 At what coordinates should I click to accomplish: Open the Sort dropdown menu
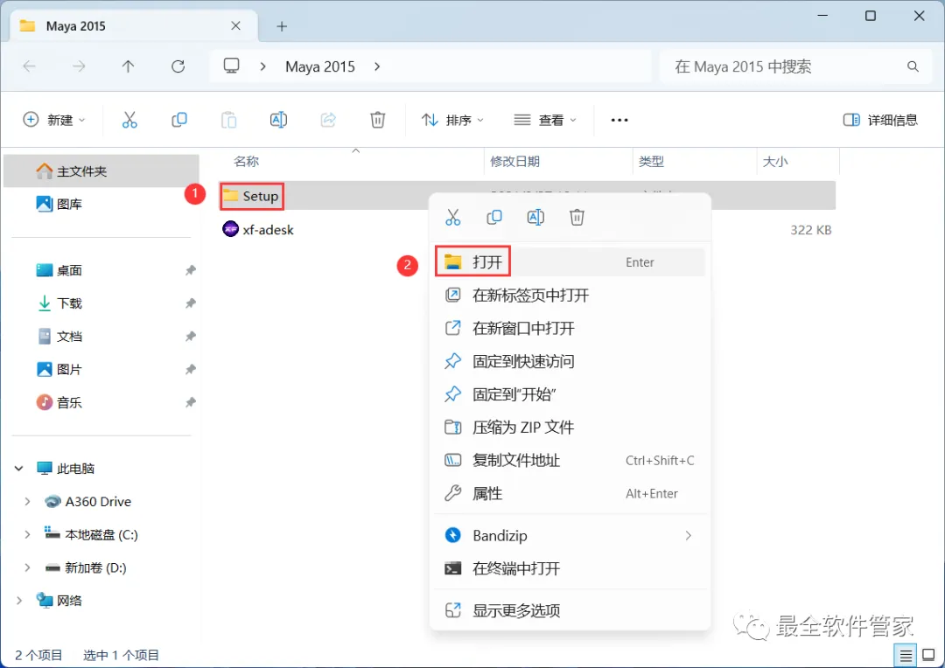click(x=452, y=120)
